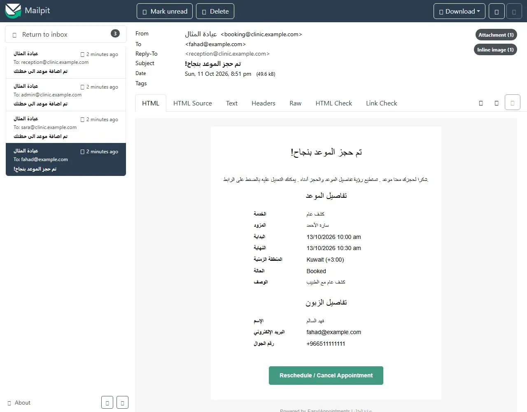
Task: Switch preview to phone size
Action: point(481,103)
